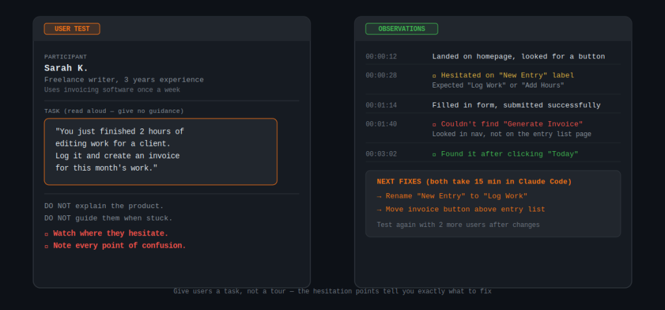This screenshot has width=665, height=310.
Task: Click the red square marker before "Watch where they hesitate"
Action: [x=46, y=234]
